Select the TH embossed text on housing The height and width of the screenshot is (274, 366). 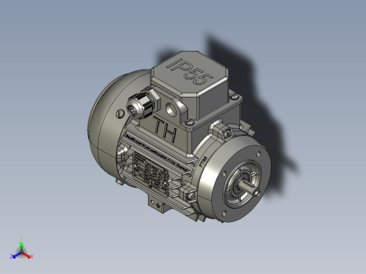point(165,130)
